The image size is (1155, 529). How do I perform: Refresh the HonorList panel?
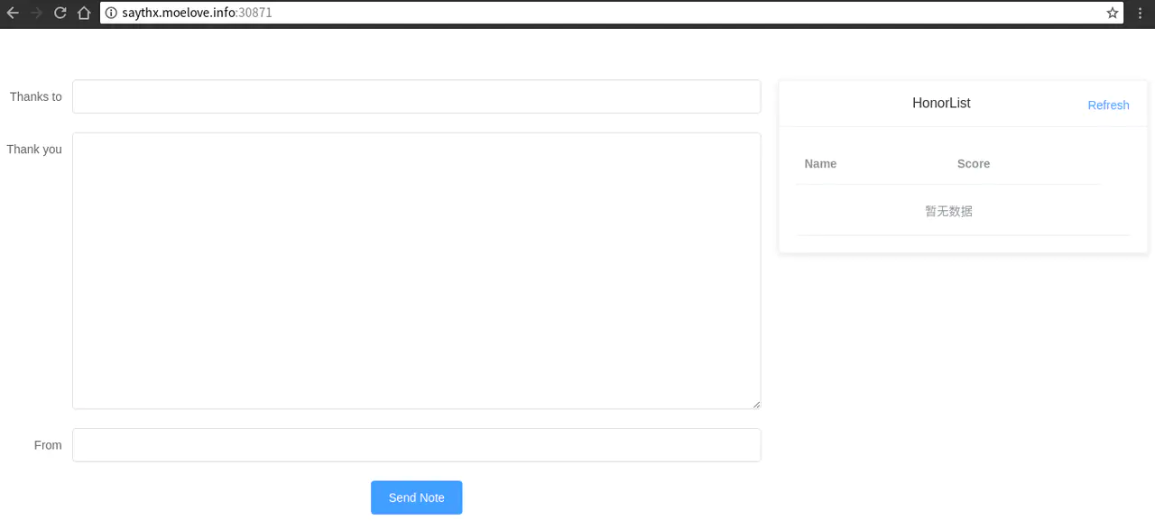click(x=1108, y=105)
